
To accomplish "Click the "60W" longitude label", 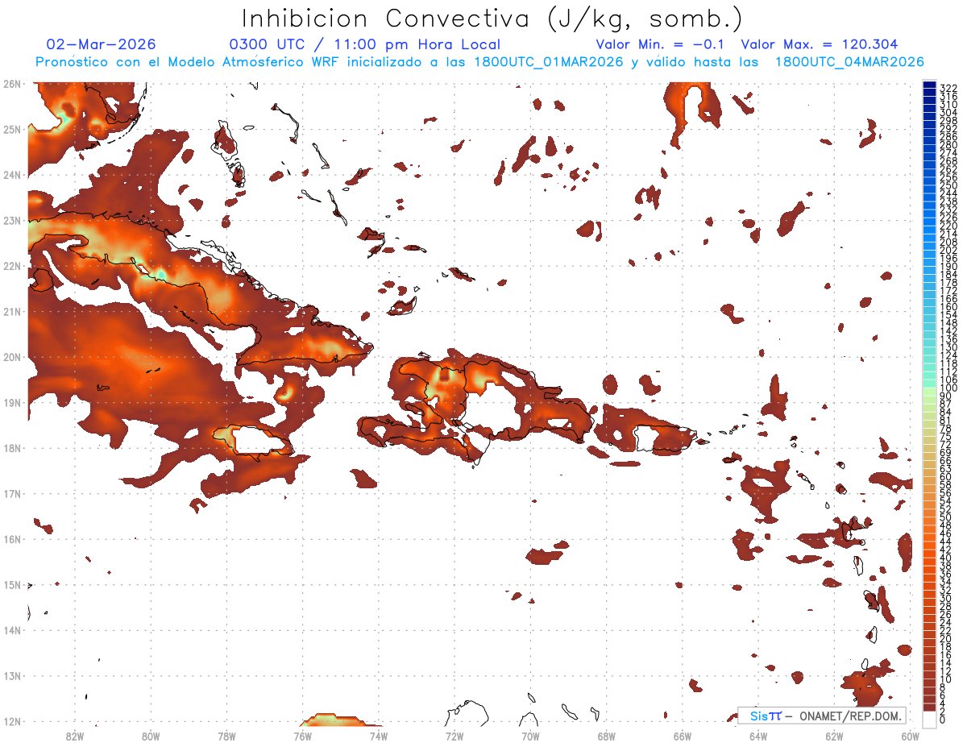I will point(911,736).
